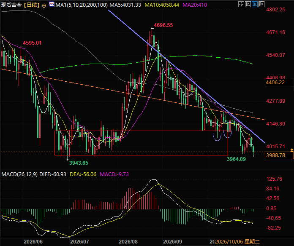Click the 4696.55 high price label

[x=163, y=25]
